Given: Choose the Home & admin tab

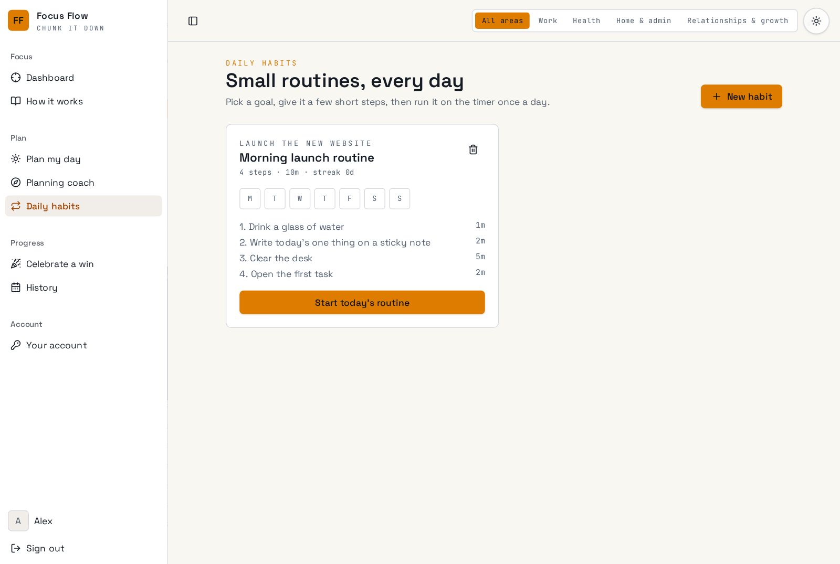Looking at the screenshot, I should click(644, 21).
